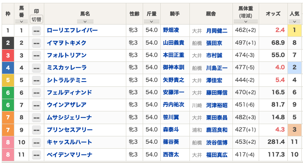The image size is (303, 163).
Task: Open horse page for シトラルテミニ
Action: point(67,80)
